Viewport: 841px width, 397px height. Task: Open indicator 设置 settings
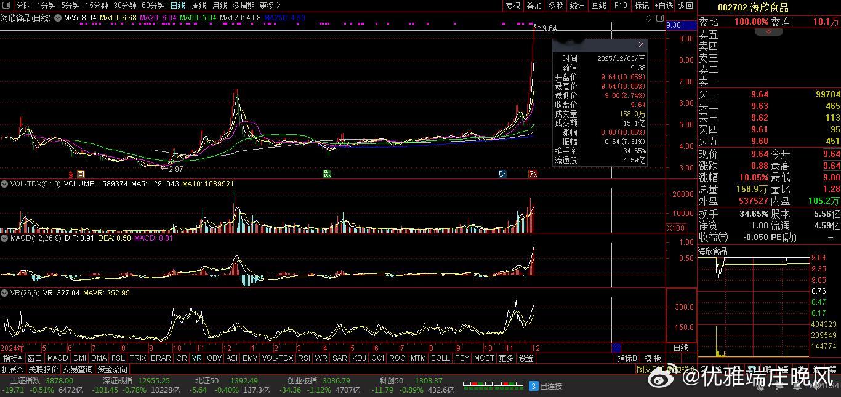tap(526, 358)
